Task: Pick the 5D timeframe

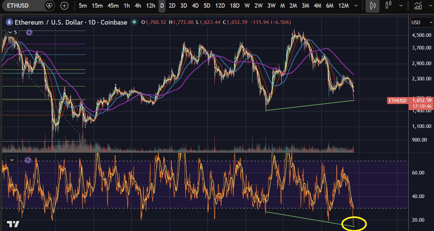Action: point(207,6)
